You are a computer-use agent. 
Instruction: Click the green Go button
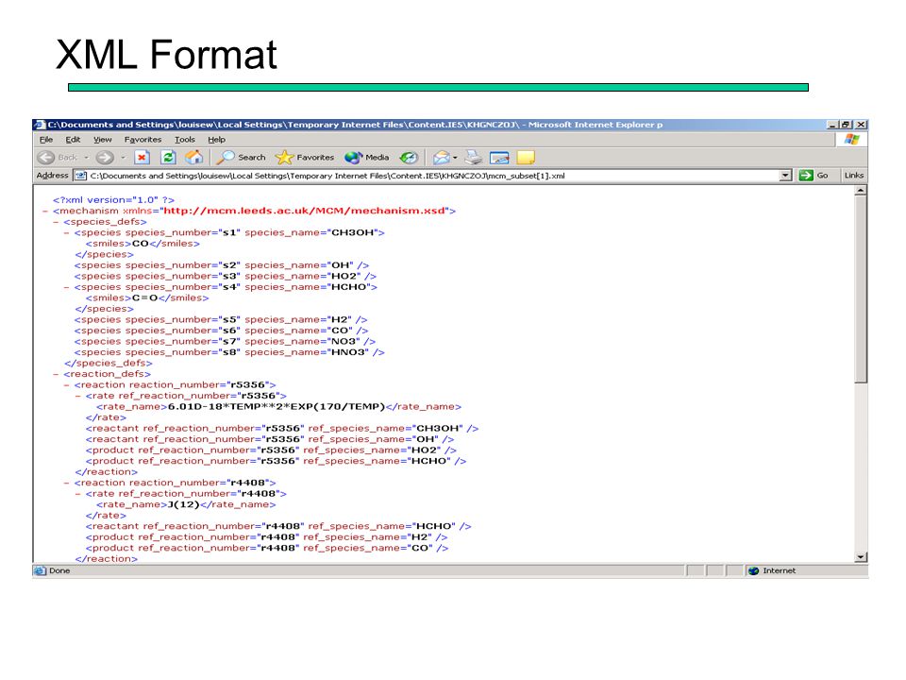point(814,176)
